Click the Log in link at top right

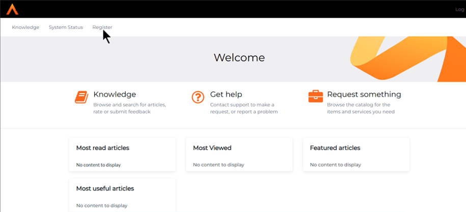point(460,10)
